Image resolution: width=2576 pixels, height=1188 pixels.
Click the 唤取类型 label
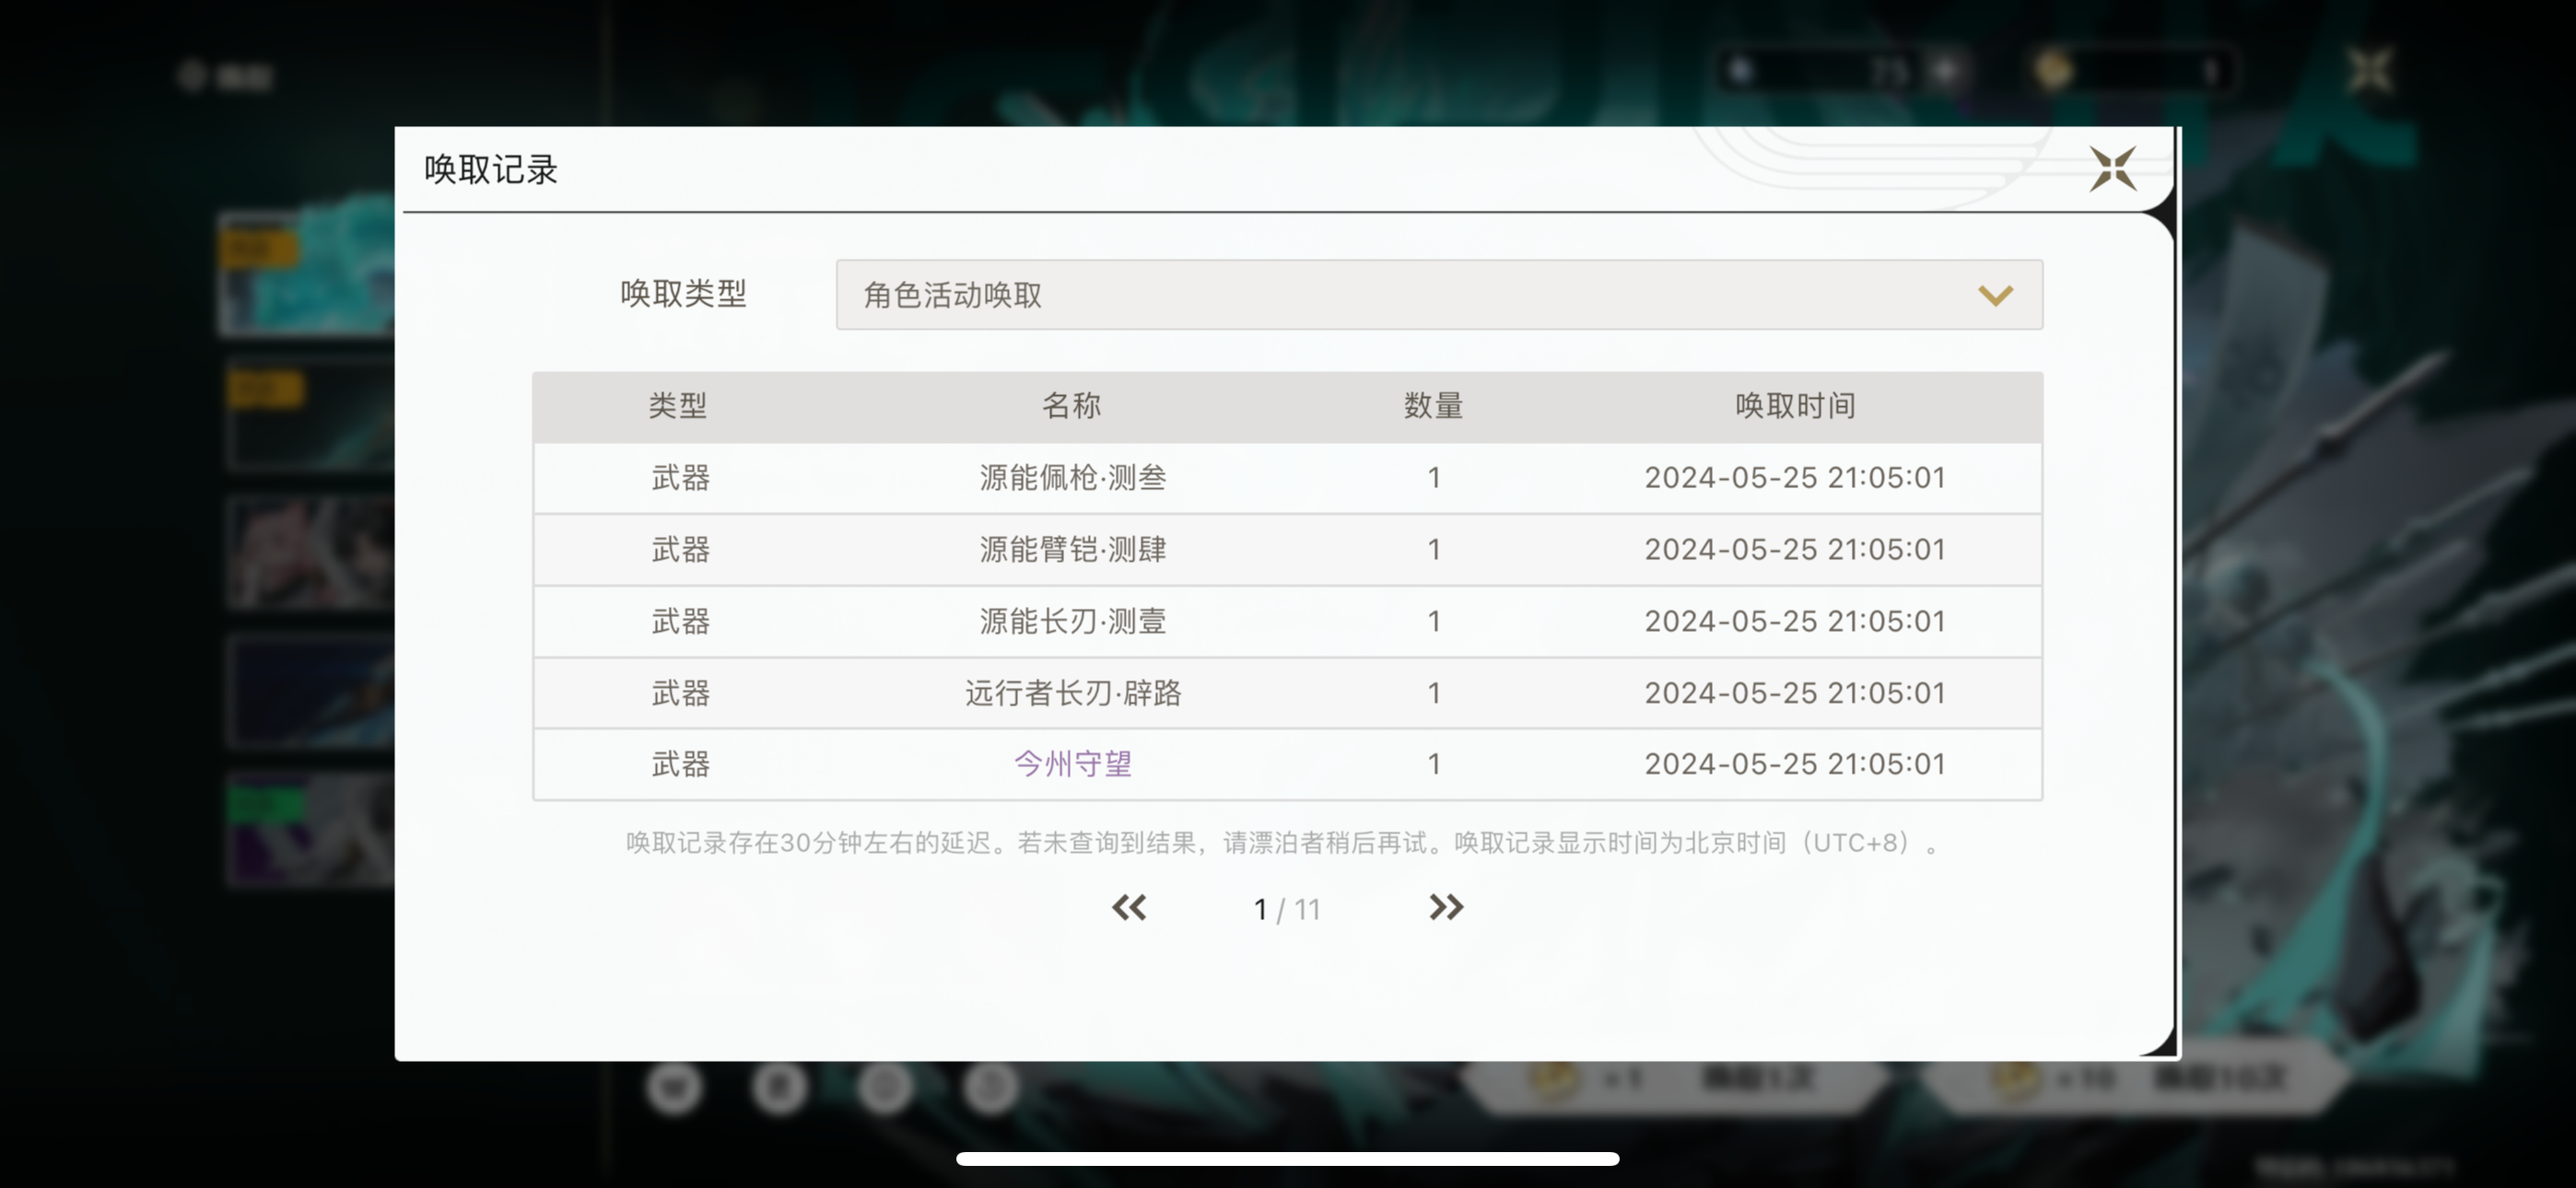[683, 294]
